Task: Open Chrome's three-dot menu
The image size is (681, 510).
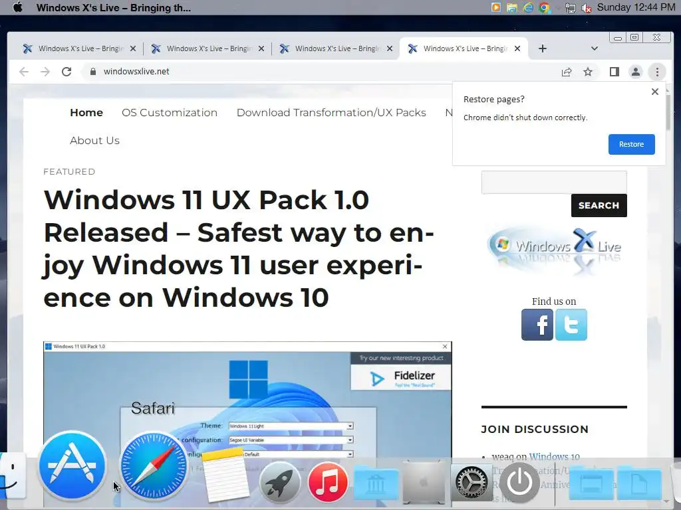Action: (657, 72)
